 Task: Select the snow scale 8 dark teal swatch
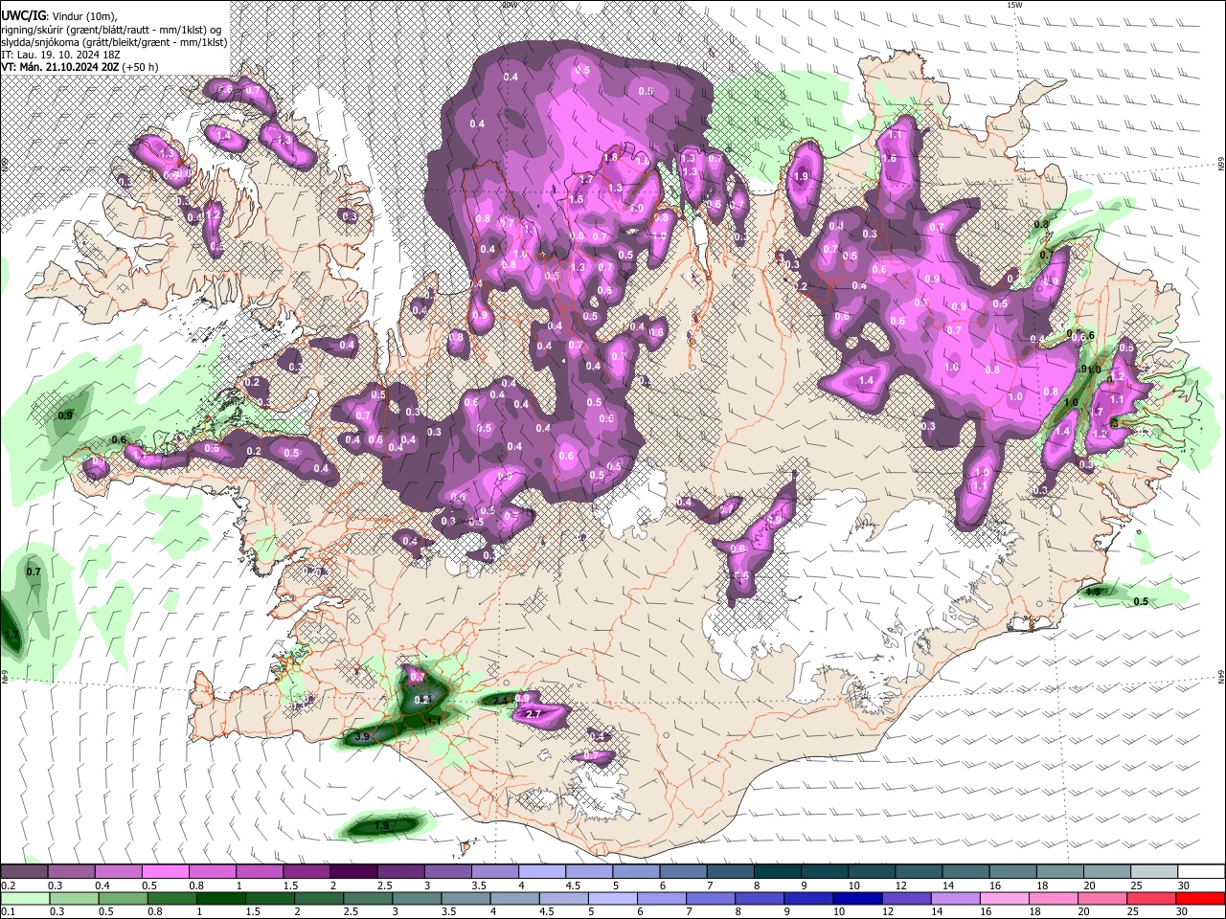pos(777,872)
